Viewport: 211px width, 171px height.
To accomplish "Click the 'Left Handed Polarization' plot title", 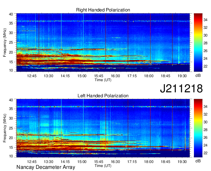I will pos(103,96).
